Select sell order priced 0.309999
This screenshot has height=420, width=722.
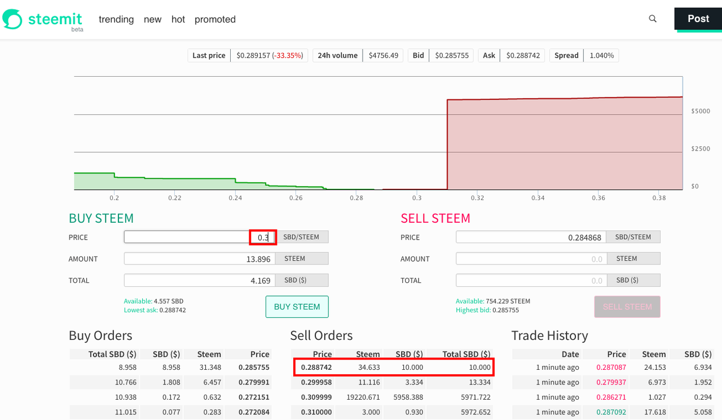coord(393,397)
